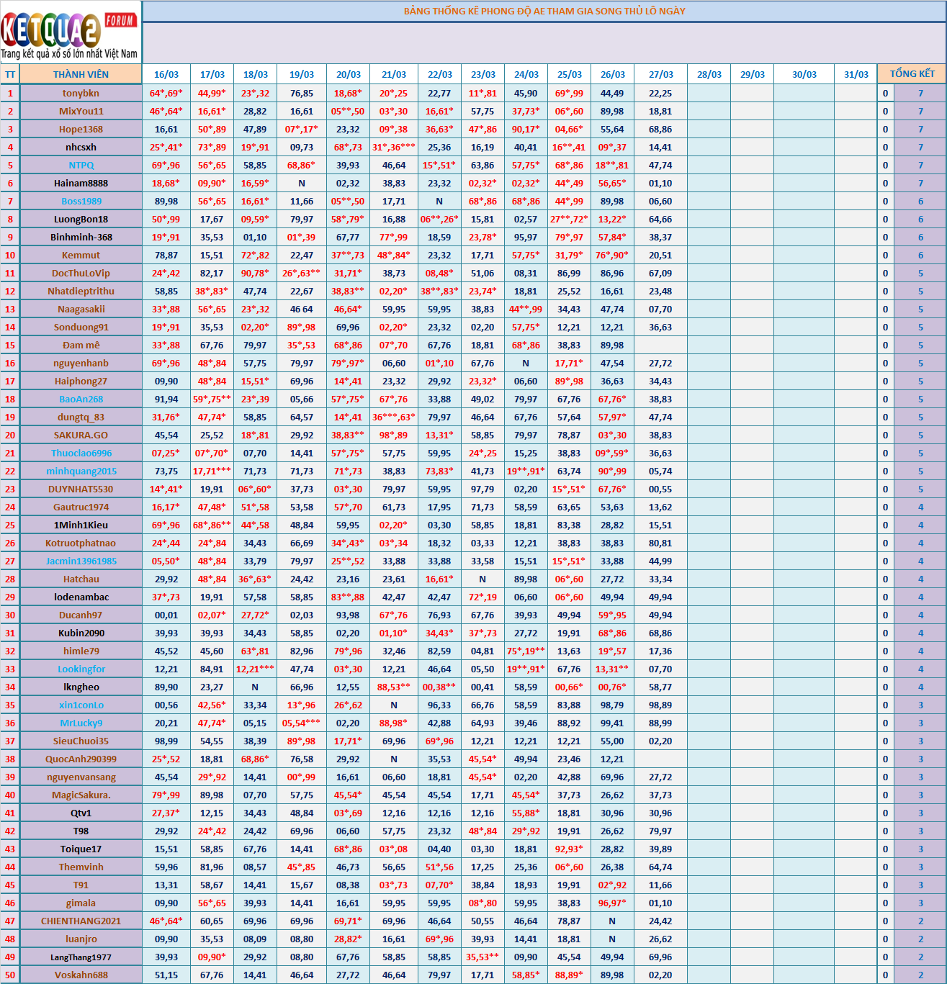Click the THÀNH VIÊN column header
The width and height of the screenshot is (947, 984).
click(81, 74)
